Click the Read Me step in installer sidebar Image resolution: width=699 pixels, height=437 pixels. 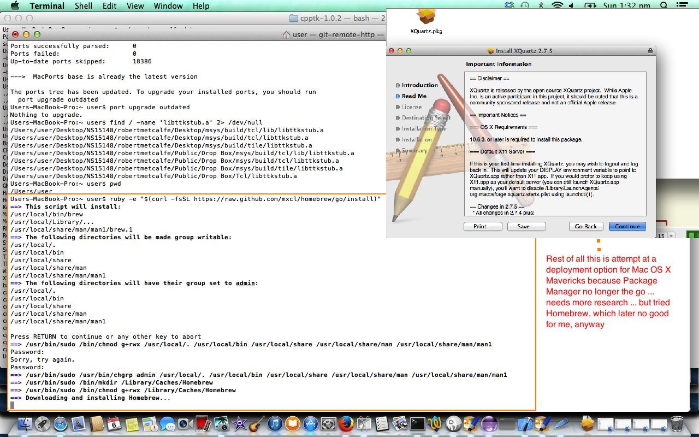click(414, 96)
